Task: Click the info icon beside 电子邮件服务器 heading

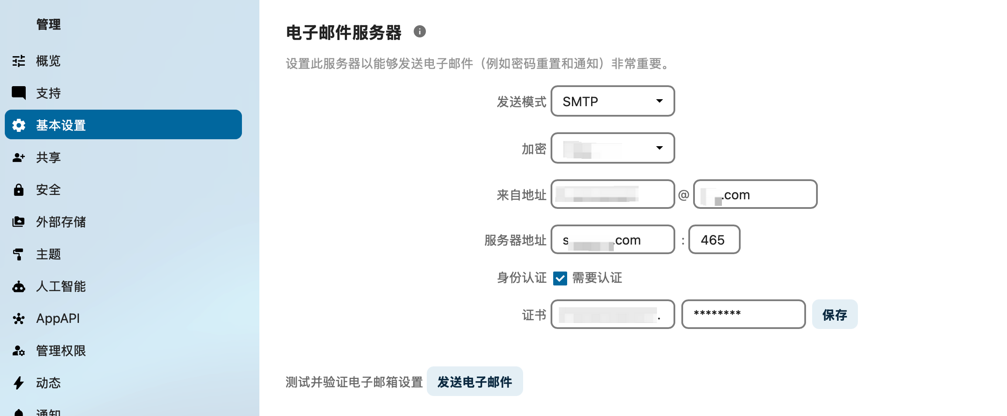Action: [x=419, y=32]
